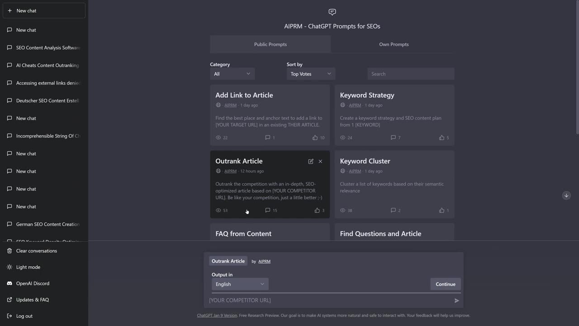Click the comments icon on Keyword Strategy card
Viewport: 579px width, 326px height.
[393, 137]
